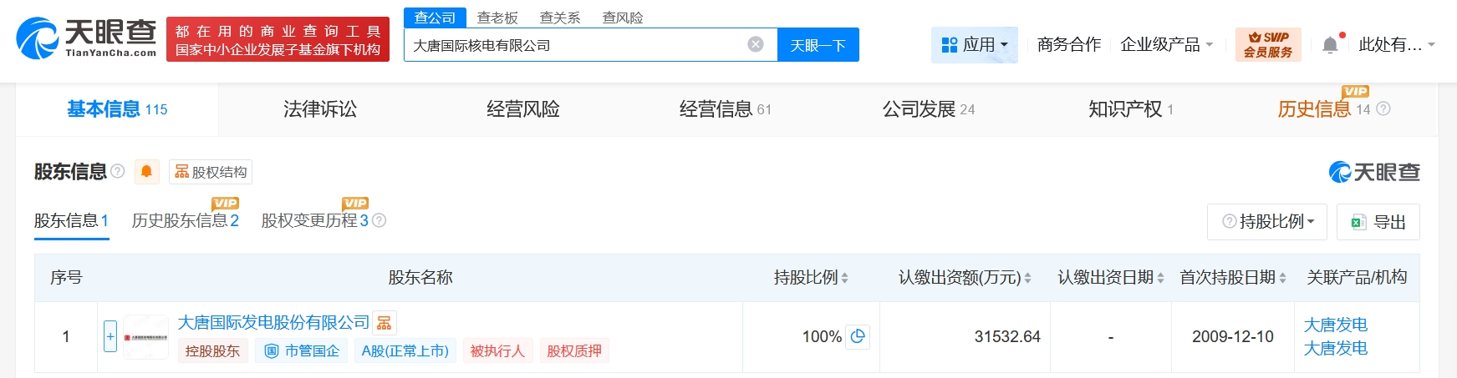Sort by 首次持股日期 column

coord(1282,278)
